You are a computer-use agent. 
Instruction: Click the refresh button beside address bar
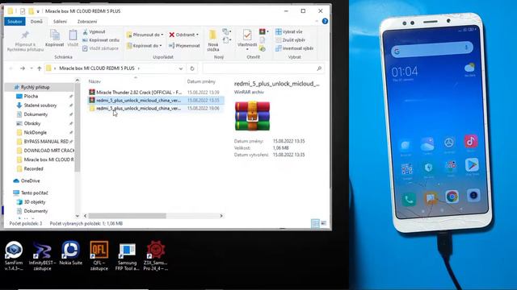pos(192,68)
